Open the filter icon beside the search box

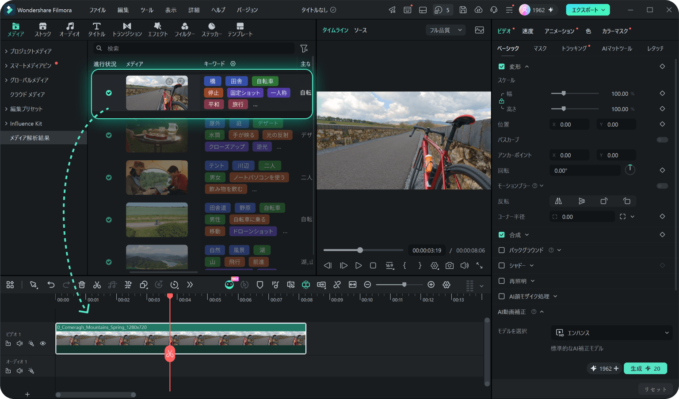click(304, 49)
